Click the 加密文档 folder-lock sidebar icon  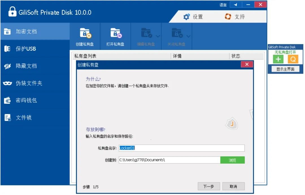pyautogui.click(x=7, y=31)
